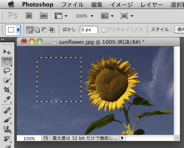Select the Move tool
Viewport: 184px width, 148px height.
point(7,52)
